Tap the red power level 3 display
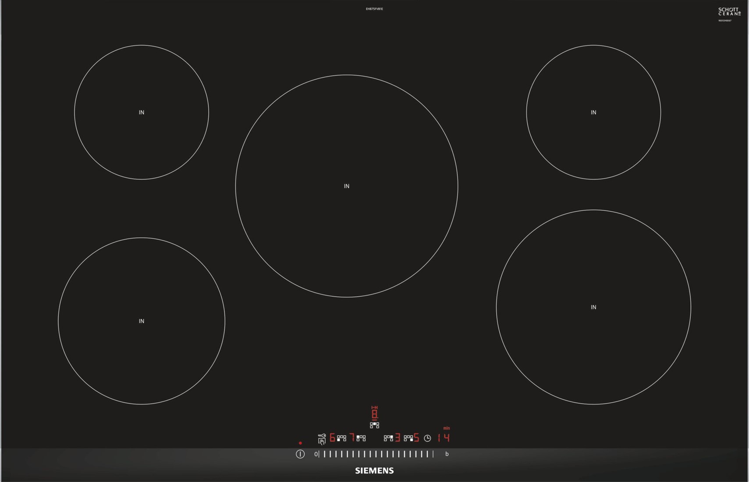The height and width of the screenshot is (482, 749). tap(398, 437)
